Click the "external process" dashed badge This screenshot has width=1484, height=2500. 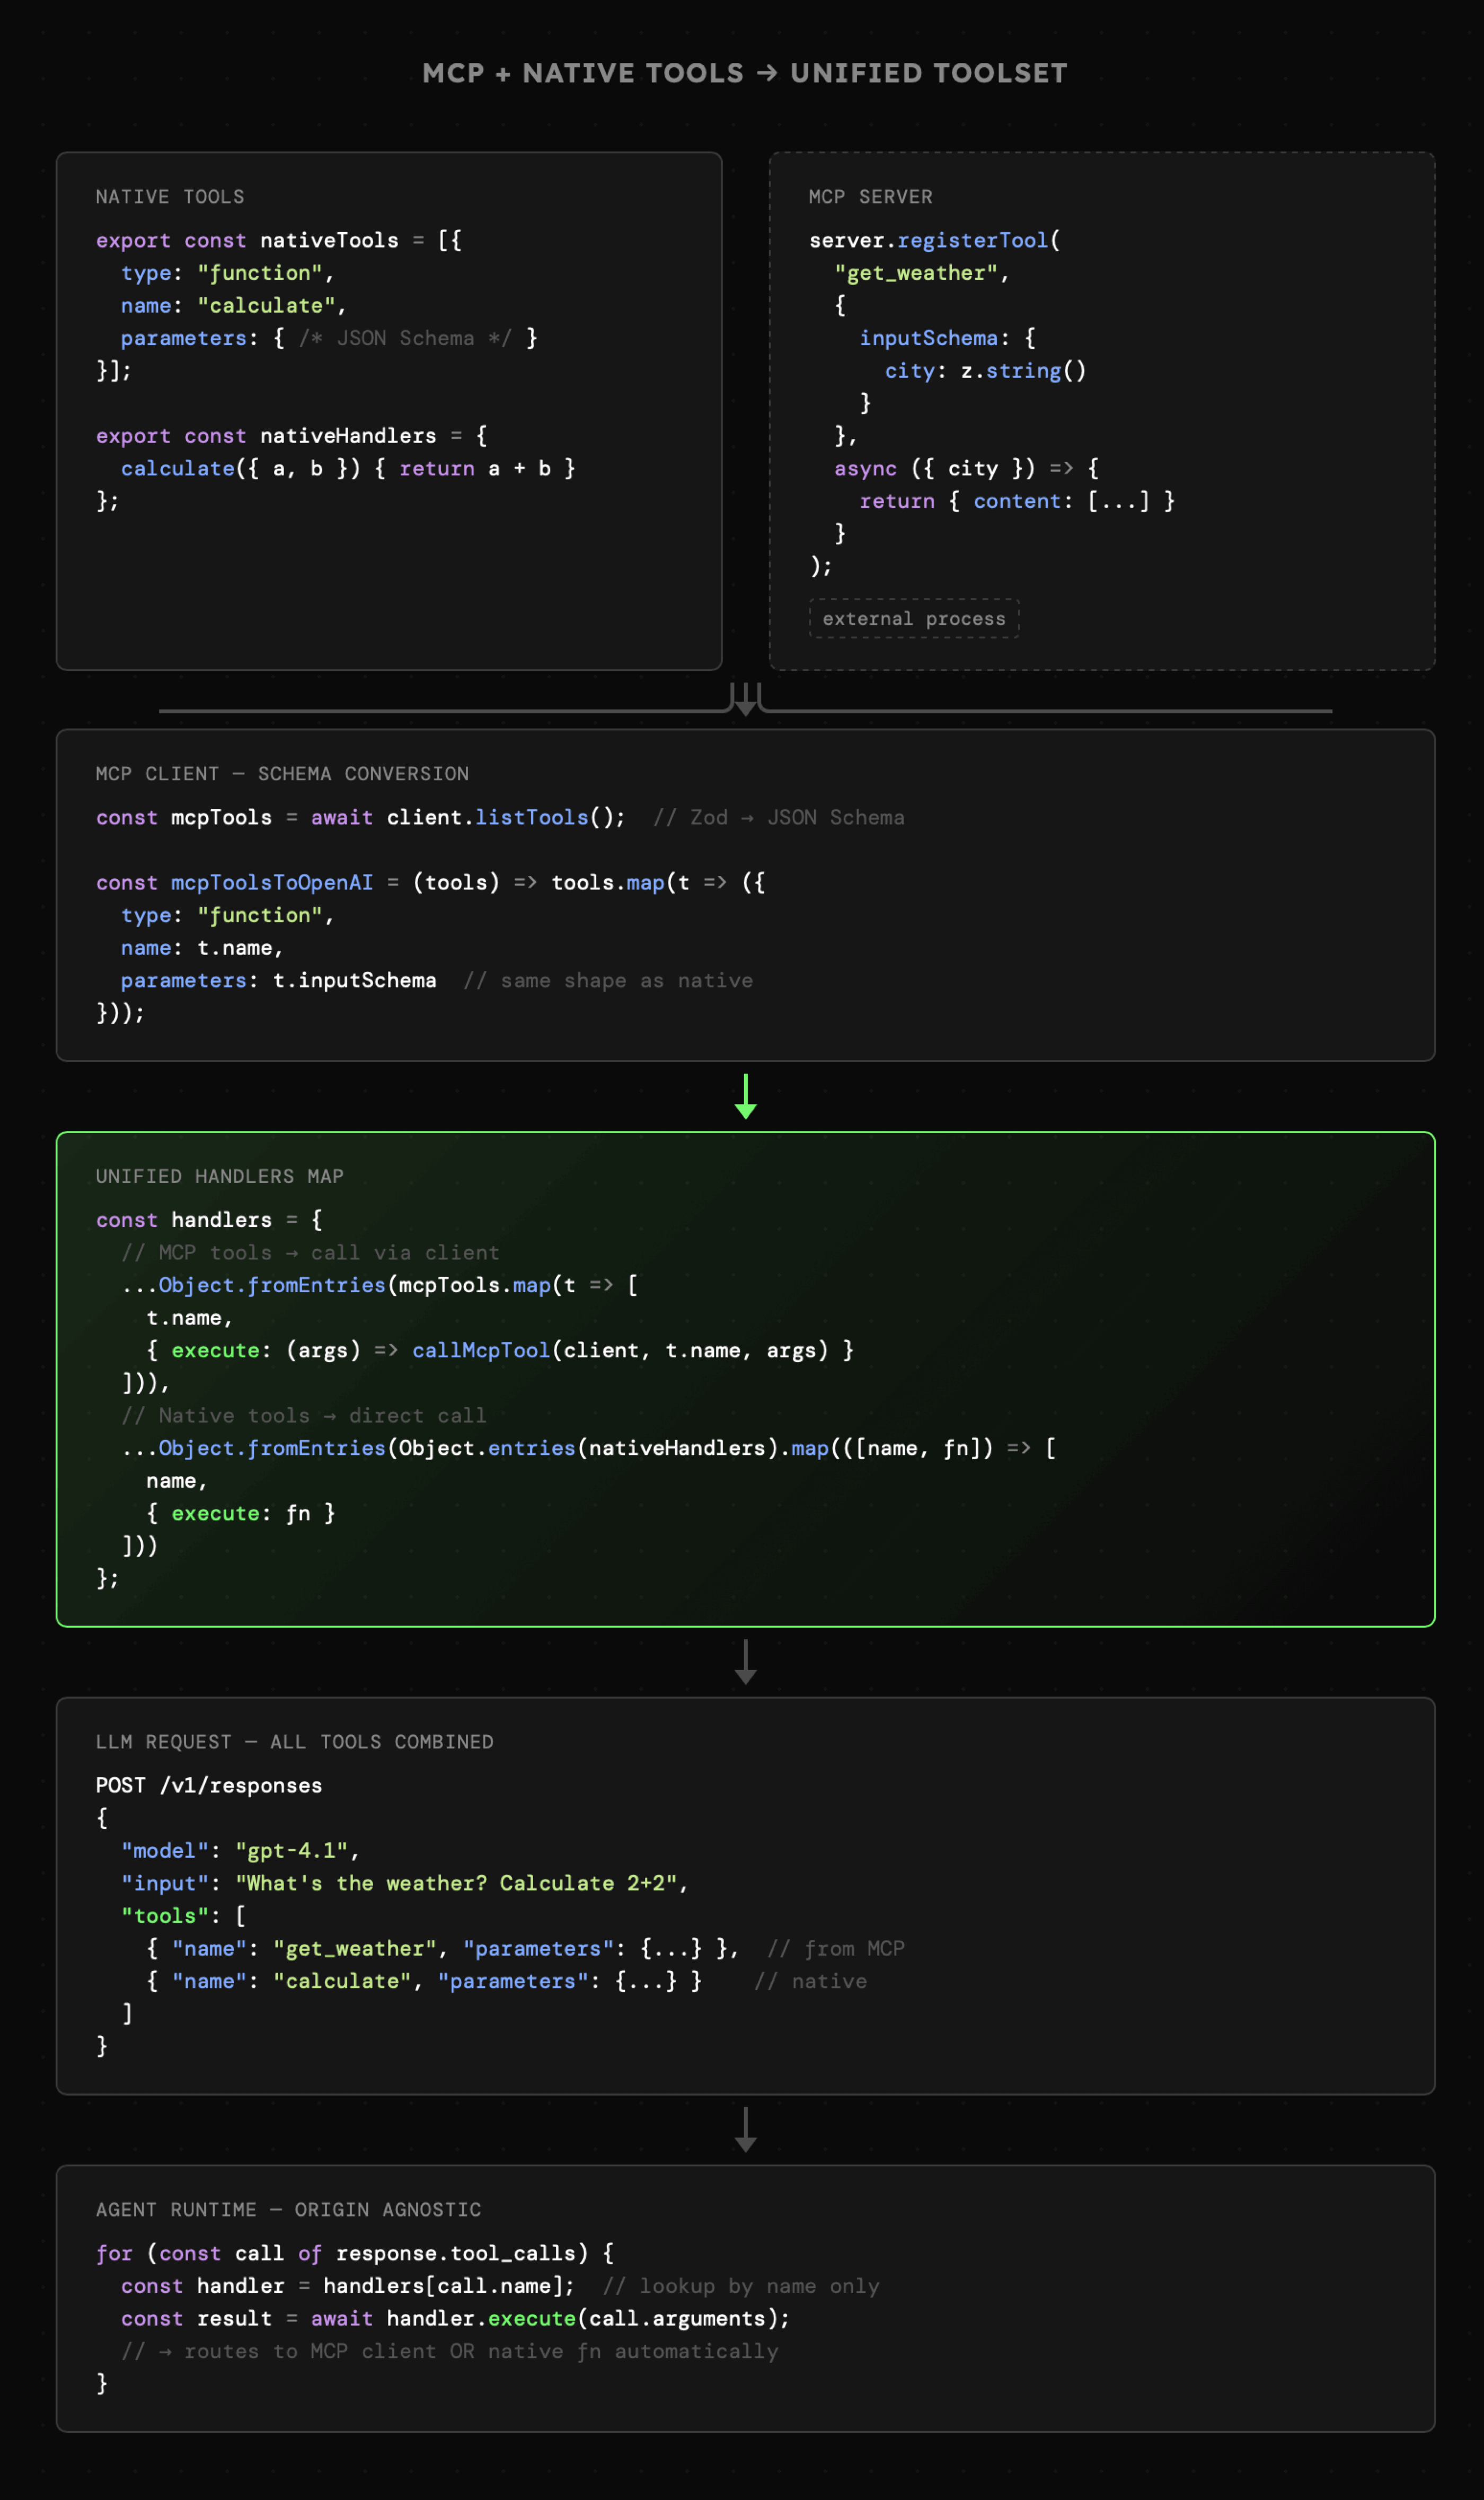(913, 619)
